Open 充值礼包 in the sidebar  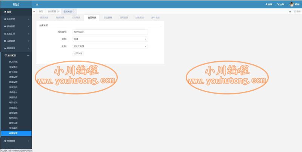[x=13, y=92]
